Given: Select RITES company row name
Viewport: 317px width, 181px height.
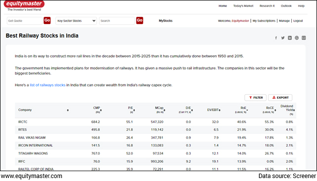Looking at the screenshot, I should pos(22,130).
